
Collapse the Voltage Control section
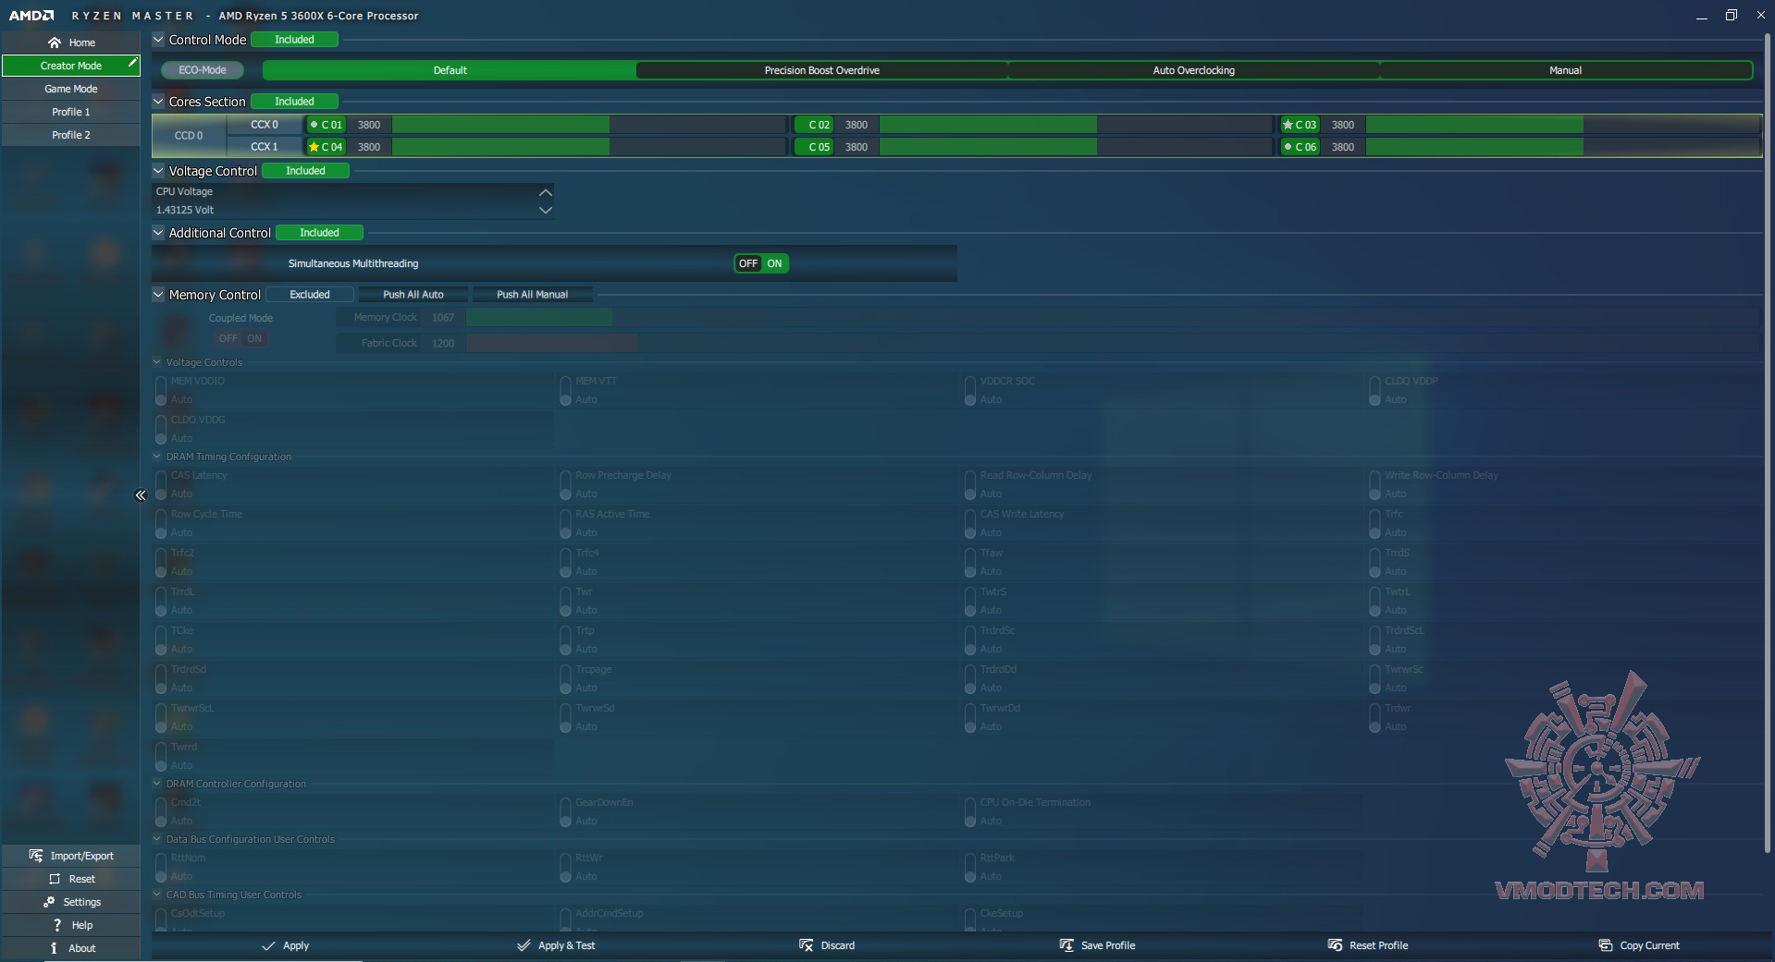coord(158,171)
